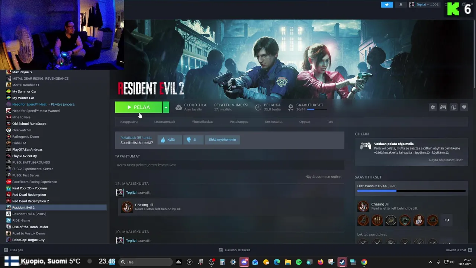Click the three bullets achievement icon
The width and height of the screenshot is (476, 268).
click(377, 220)
